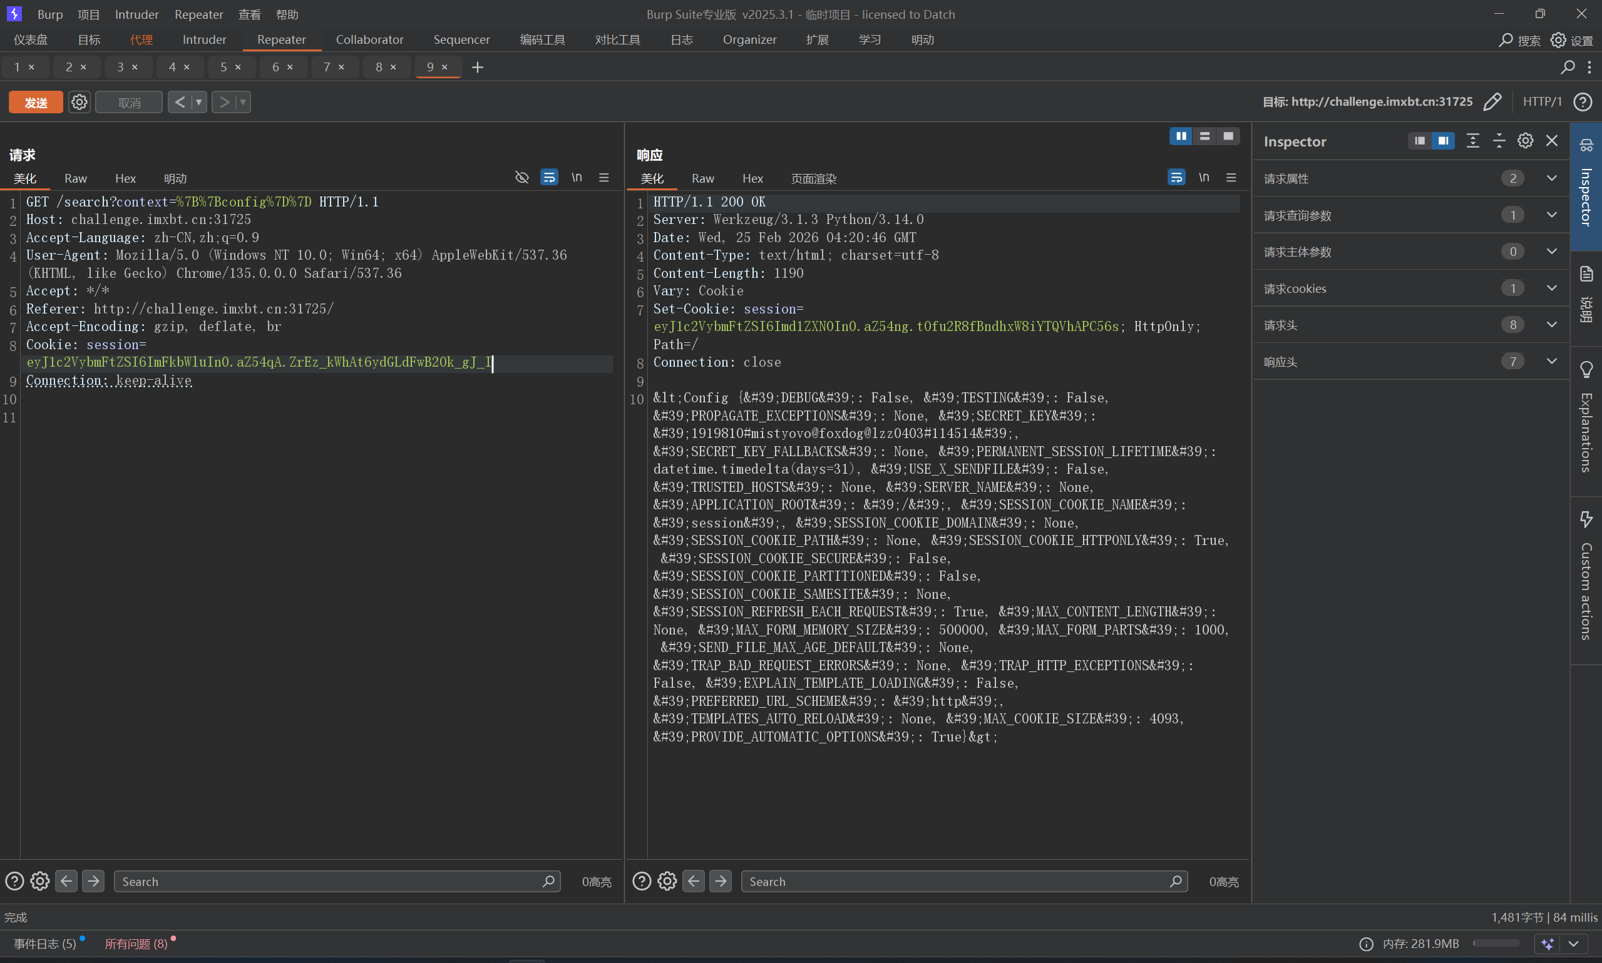The width and height of the screenshot is (1602, 963).
Task: Open history back dropdown arrow
Action: tap(198, 103)
